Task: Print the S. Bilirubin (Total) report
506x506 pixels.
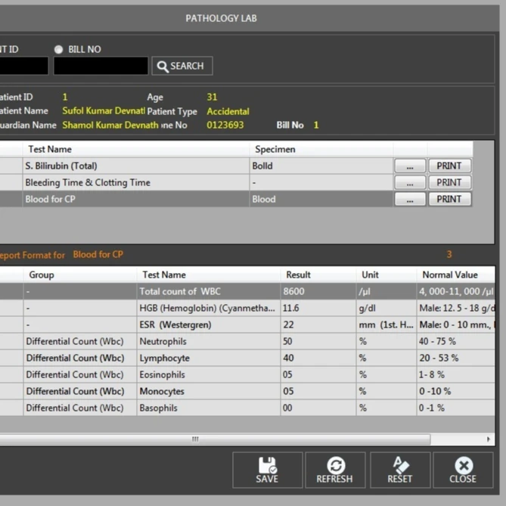Action: coord(449,166)
